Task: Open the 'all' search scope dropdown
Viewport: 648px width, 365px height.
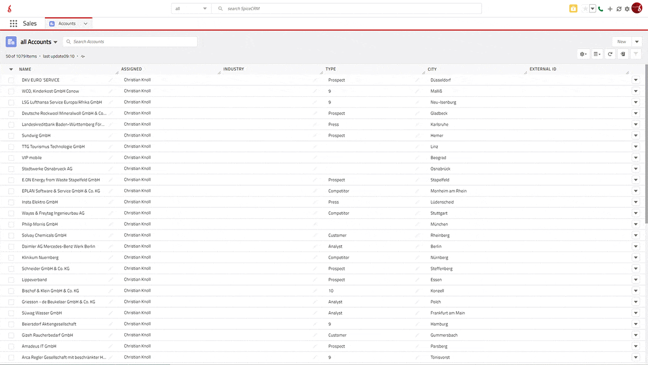Action: [x=191, y=9]
